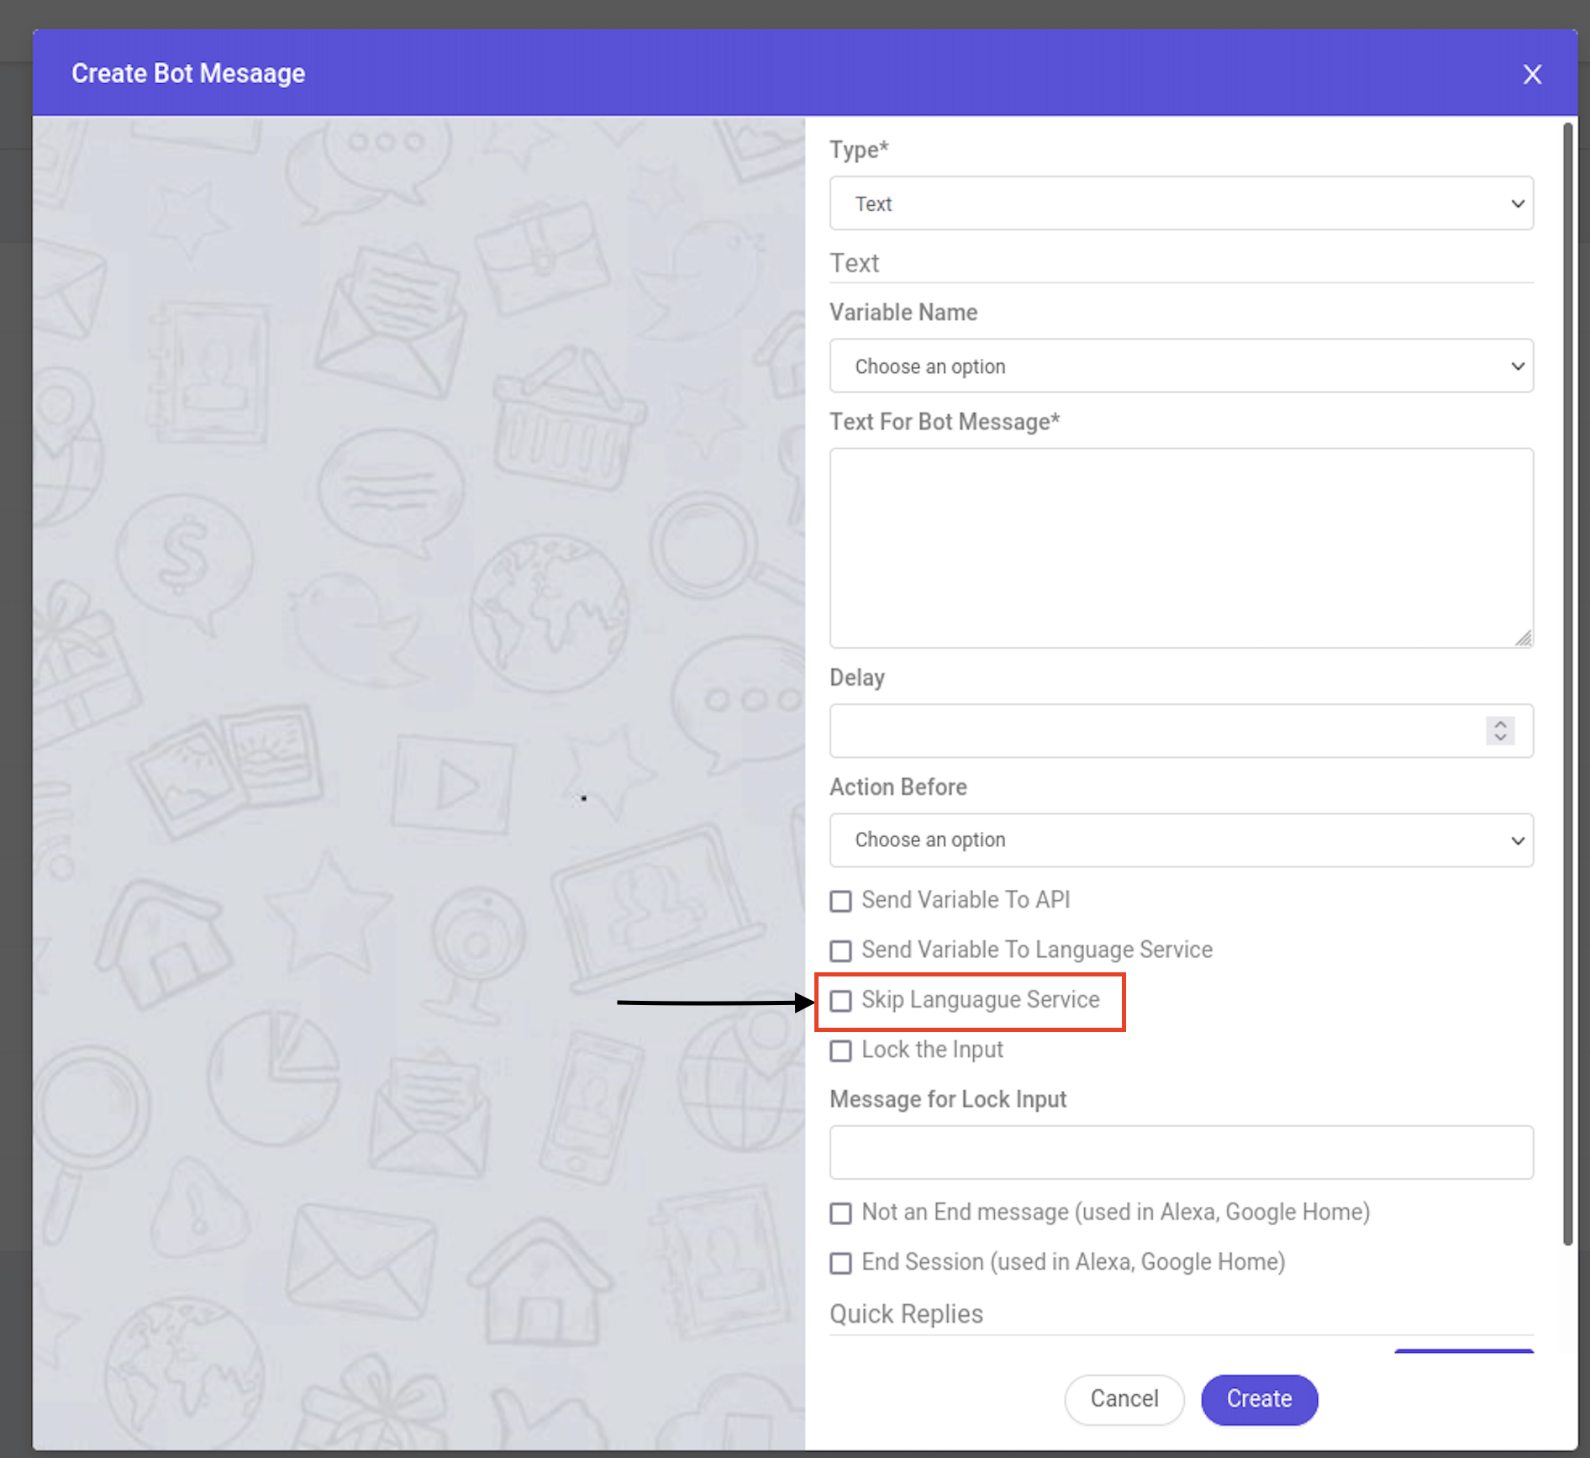This screenshot has width=1590, height=1458.
Task: Open the Type dropdown
Action: 1181,203
